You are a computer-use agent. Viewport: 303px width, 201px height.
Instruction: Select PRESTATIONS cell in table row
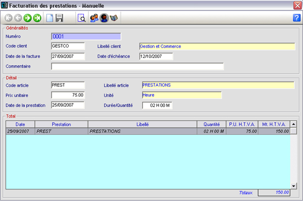[x=142, y=131]
